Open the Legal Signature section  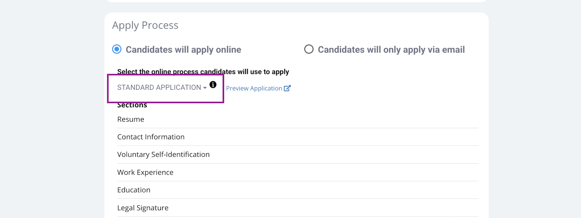[298, 208]
